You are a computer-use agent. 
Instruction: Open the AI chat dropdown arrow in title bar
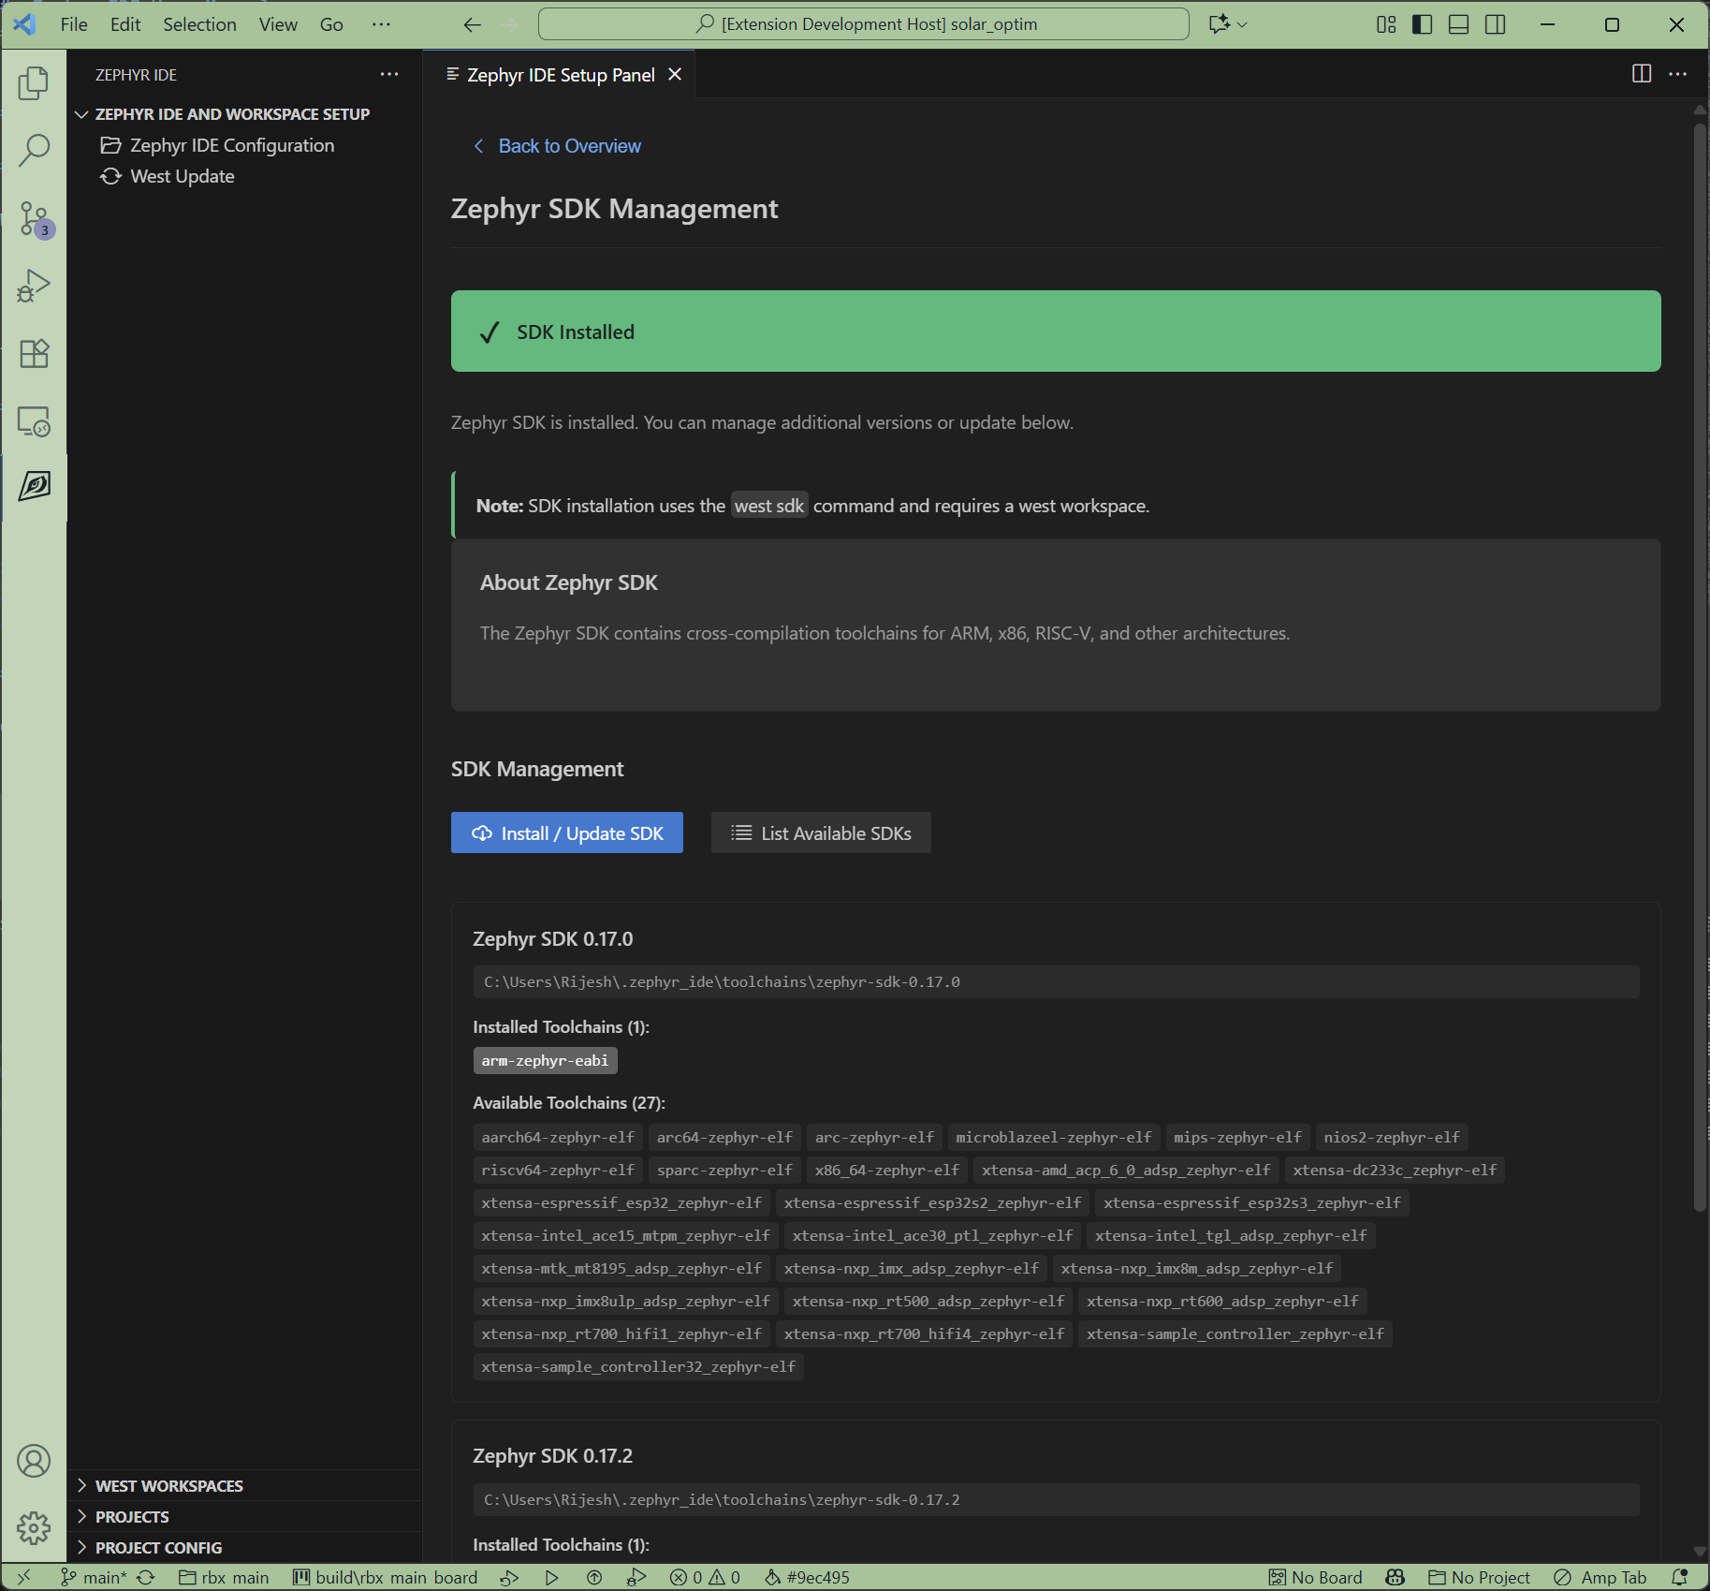1243,24
